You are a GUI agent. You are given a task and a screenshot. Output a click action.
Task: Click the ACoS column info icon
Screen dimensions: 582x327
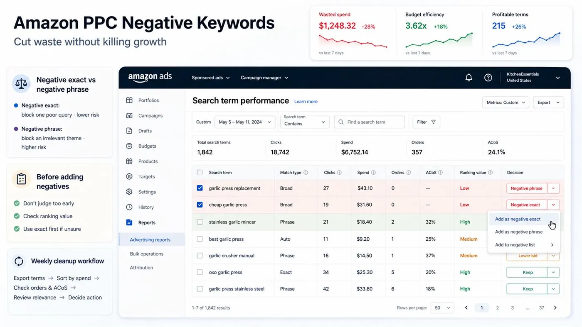coord(441,173)
